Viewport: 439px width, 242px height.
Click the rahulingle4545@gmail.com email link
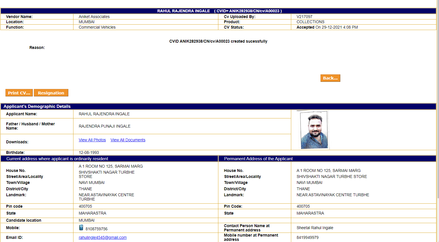[102, 237]
